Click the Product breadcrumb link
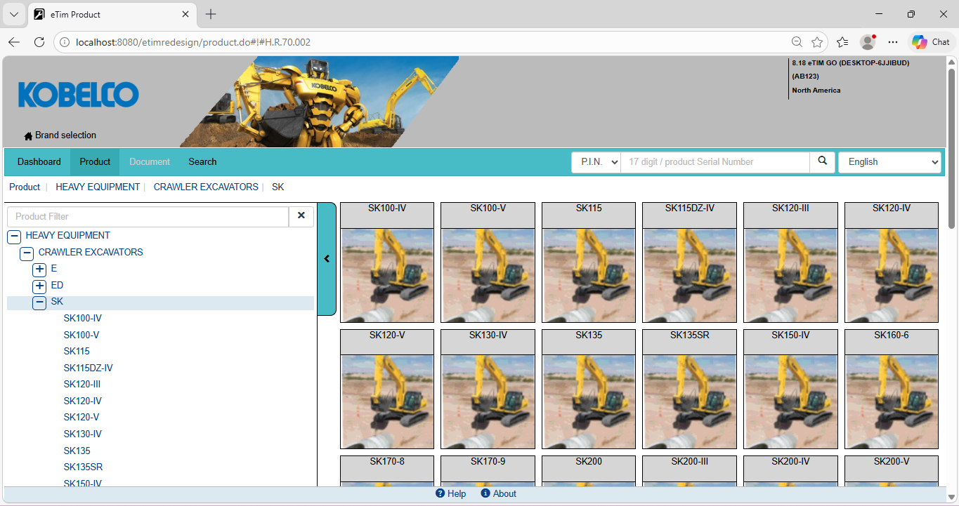 tap(25, 187)
